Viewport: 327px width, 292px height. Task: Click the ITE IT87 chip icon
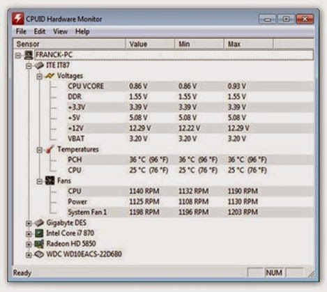[39, 66]
